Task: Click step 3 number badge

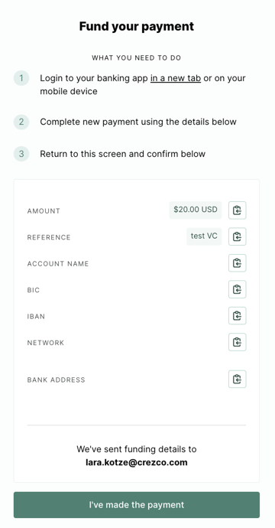Action: pos(21,154)
